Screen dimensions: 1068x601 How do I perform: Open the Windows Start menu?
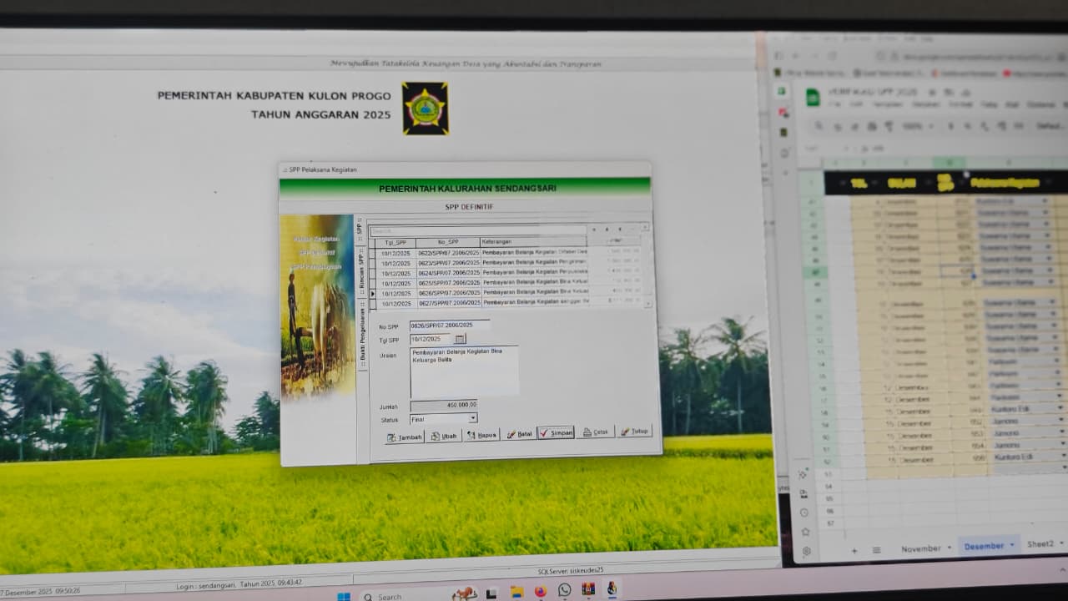(x=343, y=596)
